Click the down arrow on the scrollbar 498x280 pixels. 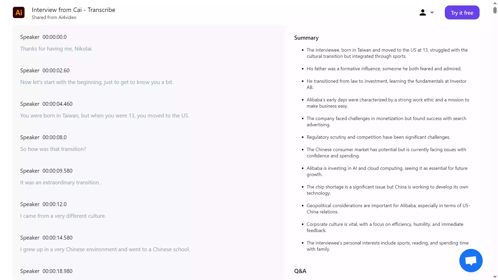coord(495,277)
